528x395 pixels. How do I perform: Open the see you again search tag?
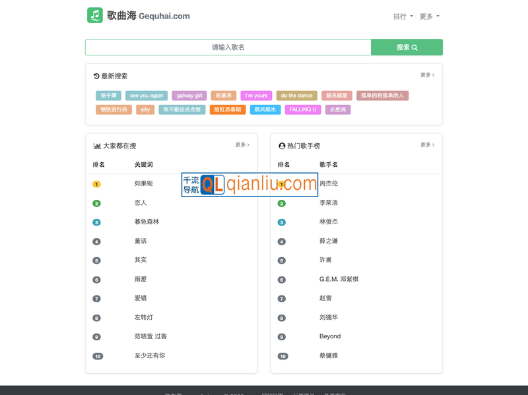(x=146, y=95)
